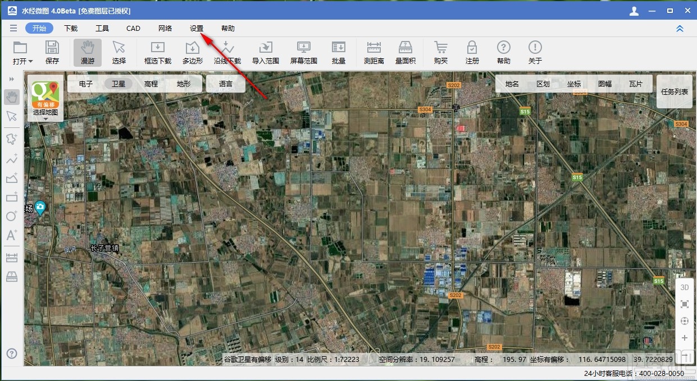Switch map layer to 地形
Image resolution: width=697 pixels, height=381 pixels.
click(x=184, y=84)
